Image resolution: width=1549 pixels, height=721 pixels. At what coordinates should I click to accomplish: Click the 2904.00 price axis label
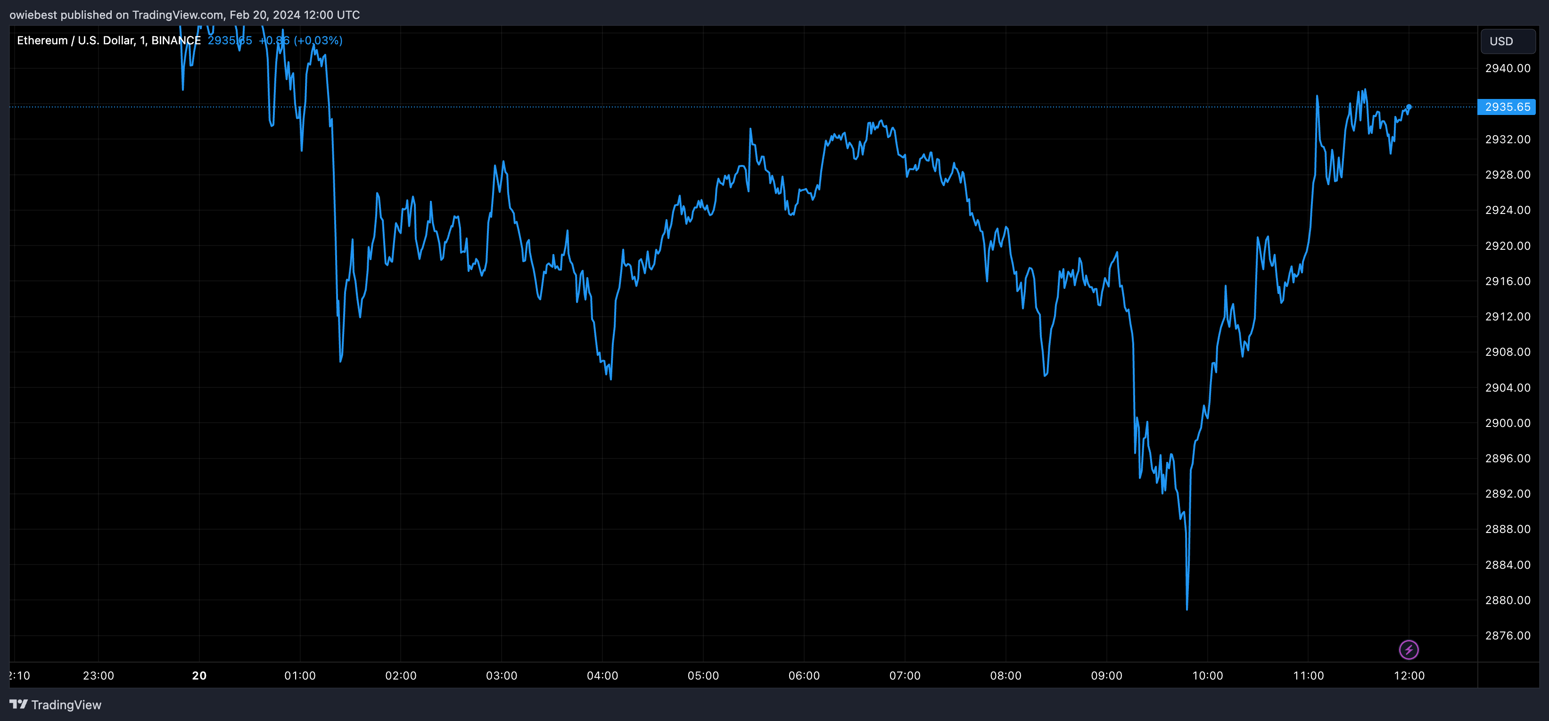pyautogui.click(x=1508, y=387)
